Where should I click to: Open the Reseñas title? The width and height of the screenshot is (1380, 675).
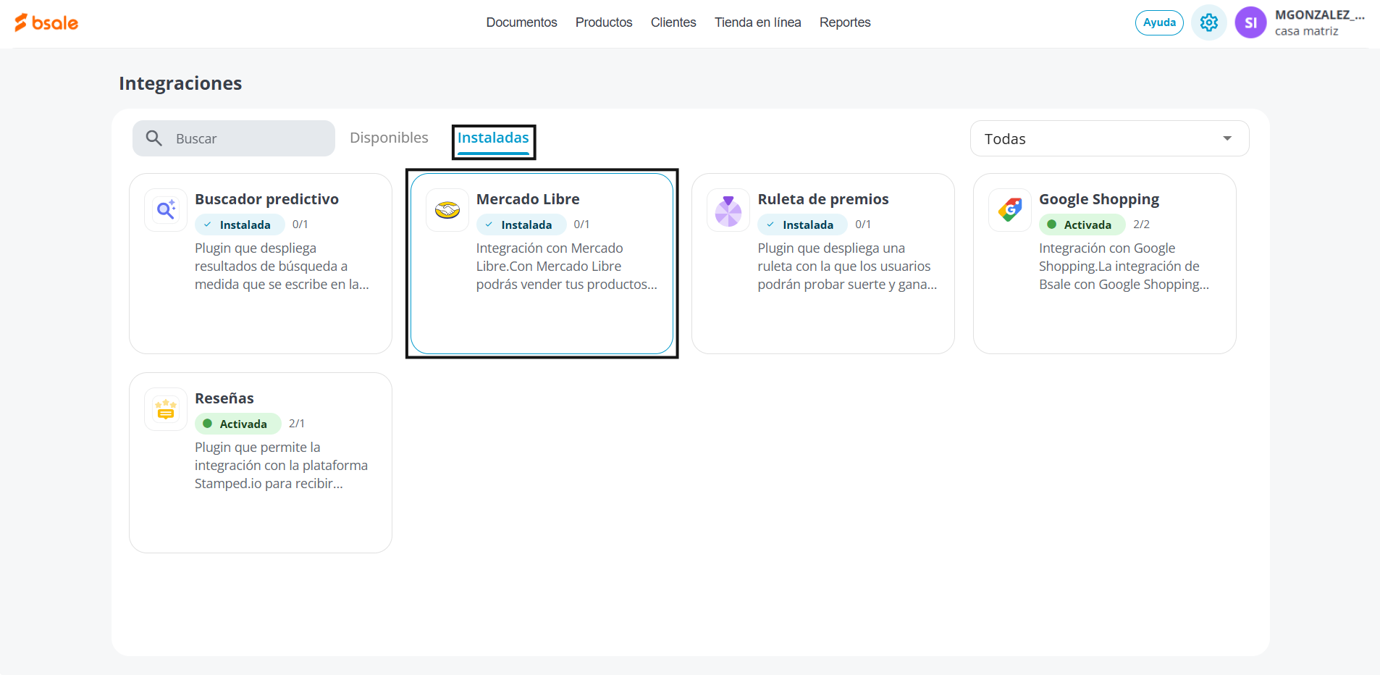point(224,398)
